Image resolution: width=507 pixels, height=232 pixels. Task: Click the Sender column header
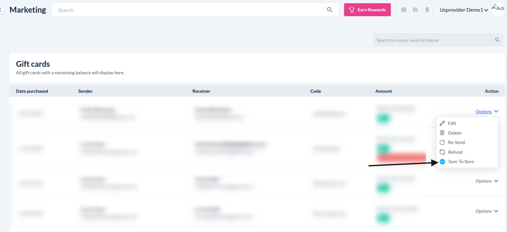coord(86,91)
